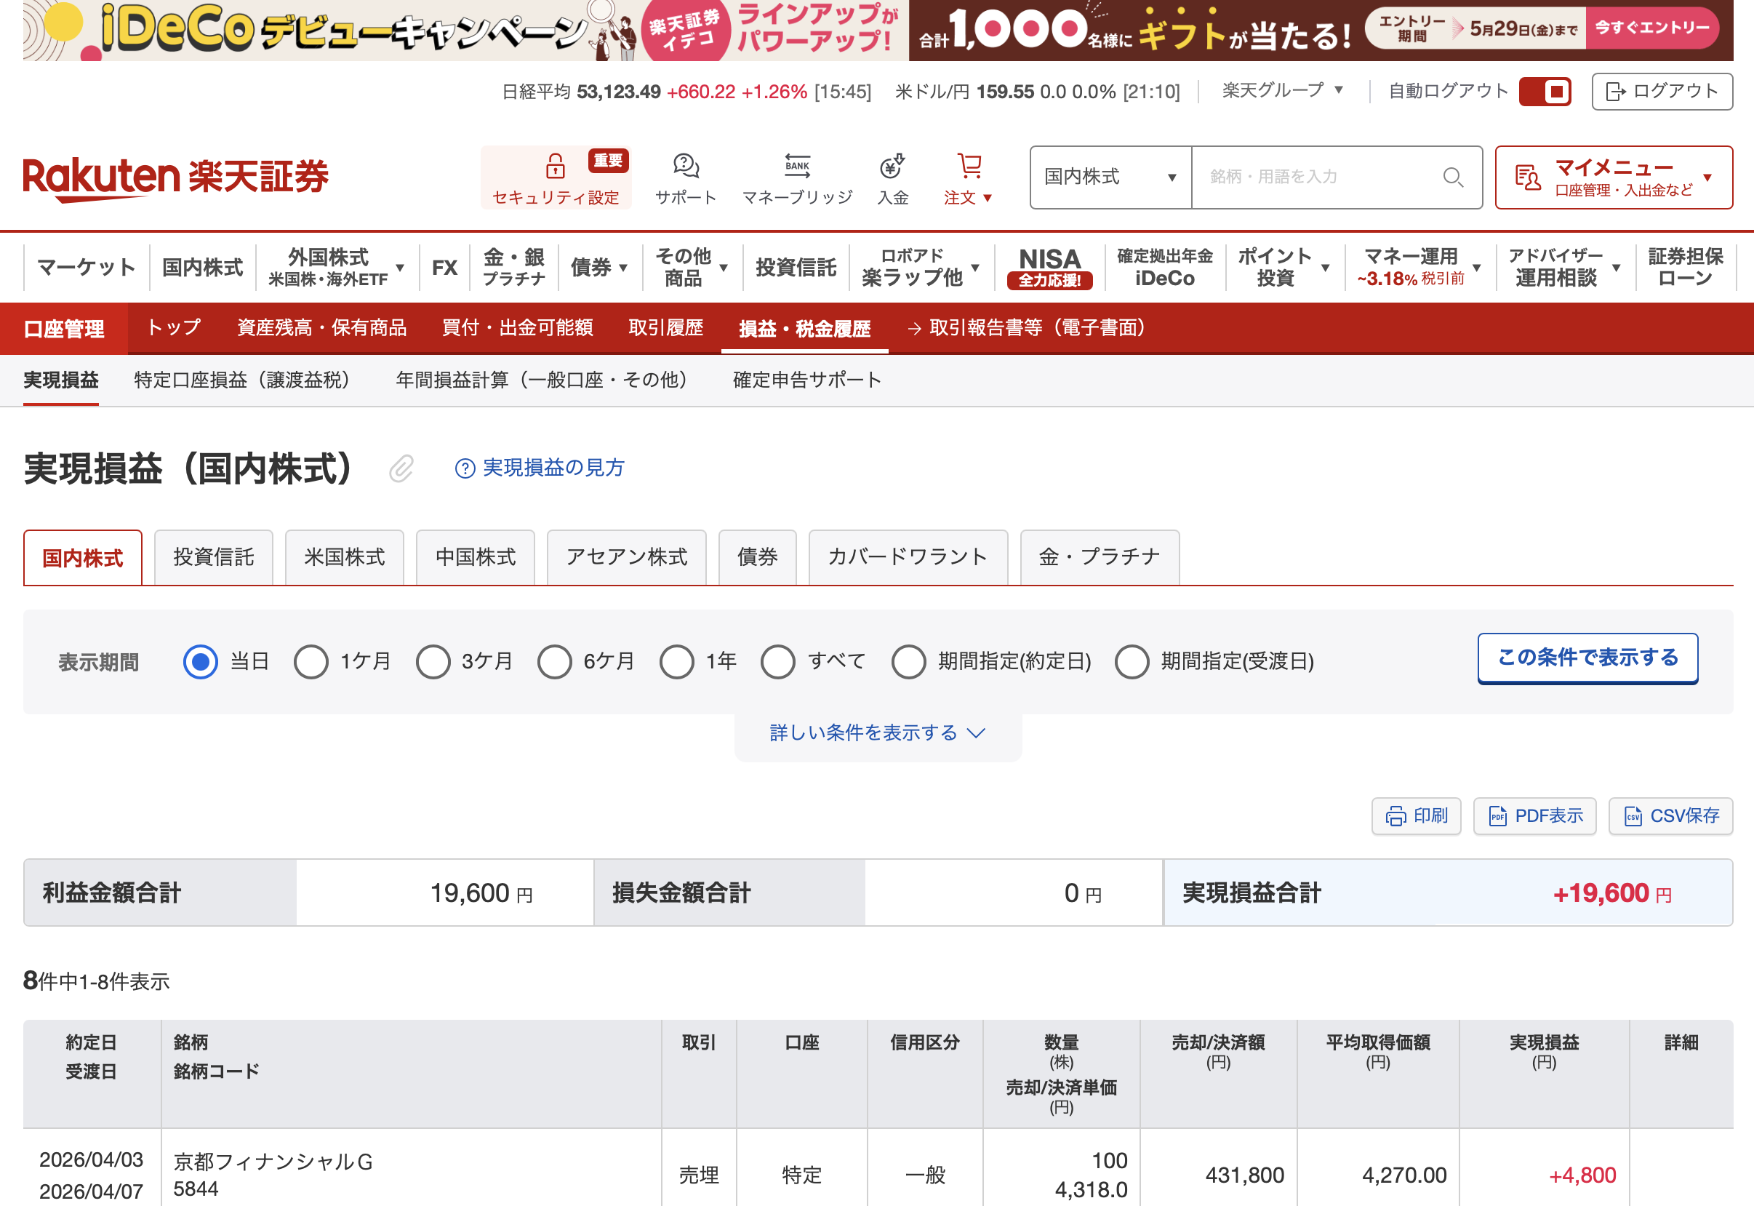Click the Money Bridge bank icon
The height and width of the screenshot is (1206, 1754).
[x=797, y=166]
